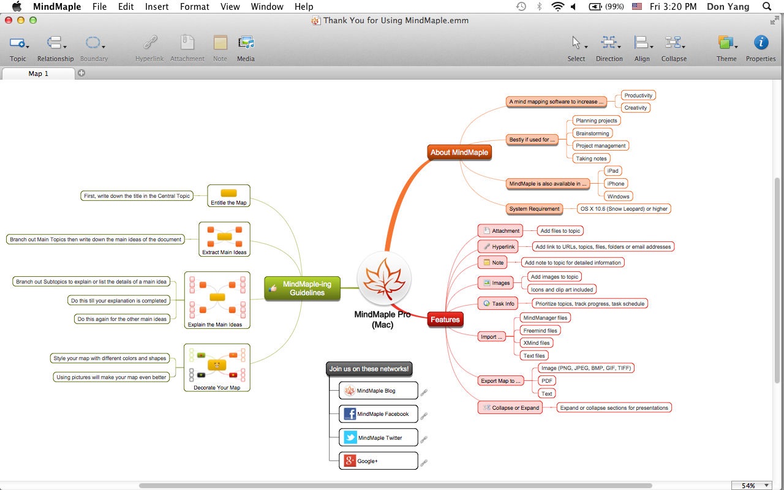Open the Relationship tool
Viewport: 784px width, 490px height.
coord(55,43)
